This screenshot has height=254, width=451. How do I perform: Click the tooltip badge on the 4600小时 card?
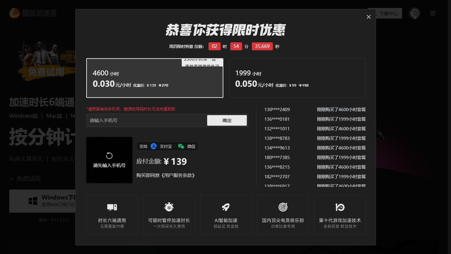(202, 63)
